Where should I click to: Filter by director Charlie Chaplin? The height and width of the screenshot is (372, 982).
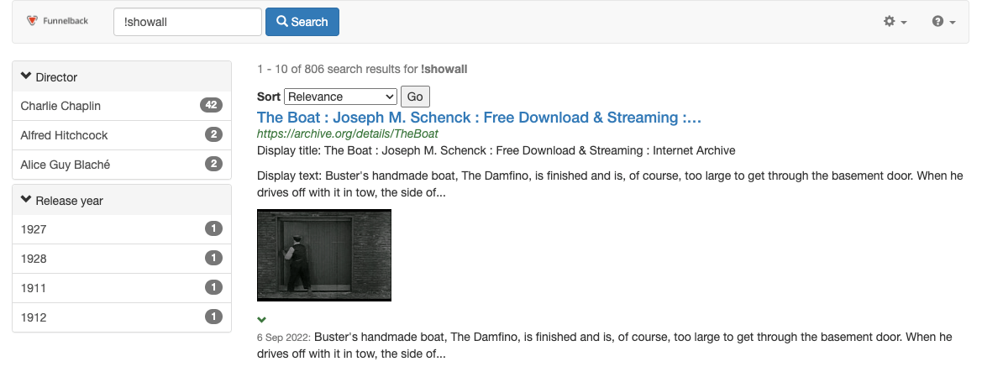coord(60,106)
